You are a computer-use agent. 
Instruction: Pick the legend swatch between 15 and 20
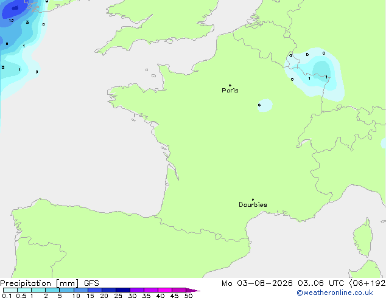[95, 290]
